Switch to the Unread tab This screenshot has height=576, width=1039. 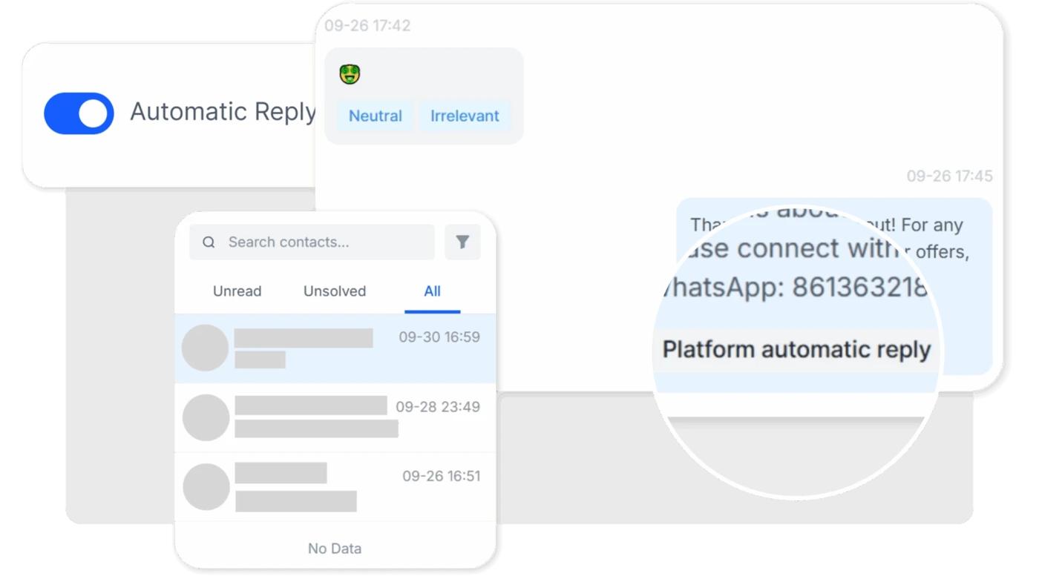237,291
